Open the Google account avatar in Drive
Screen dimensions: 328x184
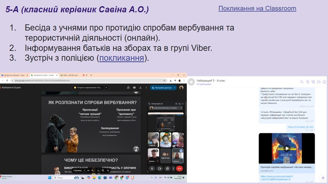pos(181,87)
